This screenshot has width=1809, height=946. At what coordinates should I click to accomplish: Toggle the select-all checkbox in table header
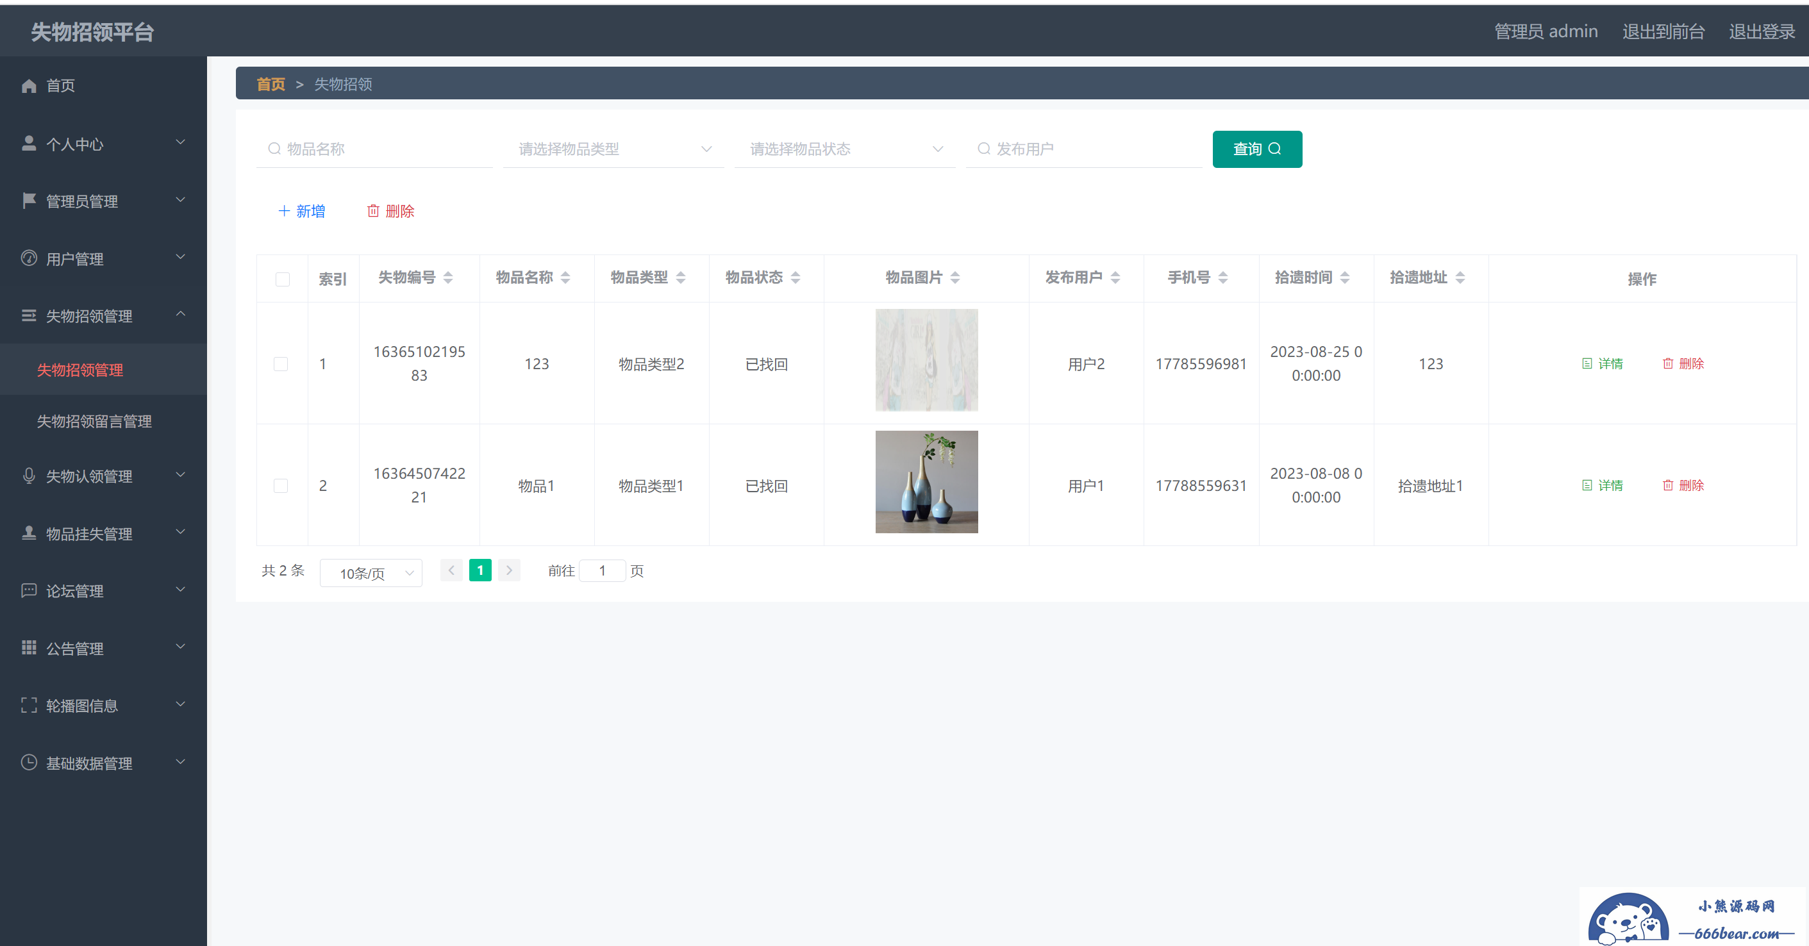(x=282, y=279)
